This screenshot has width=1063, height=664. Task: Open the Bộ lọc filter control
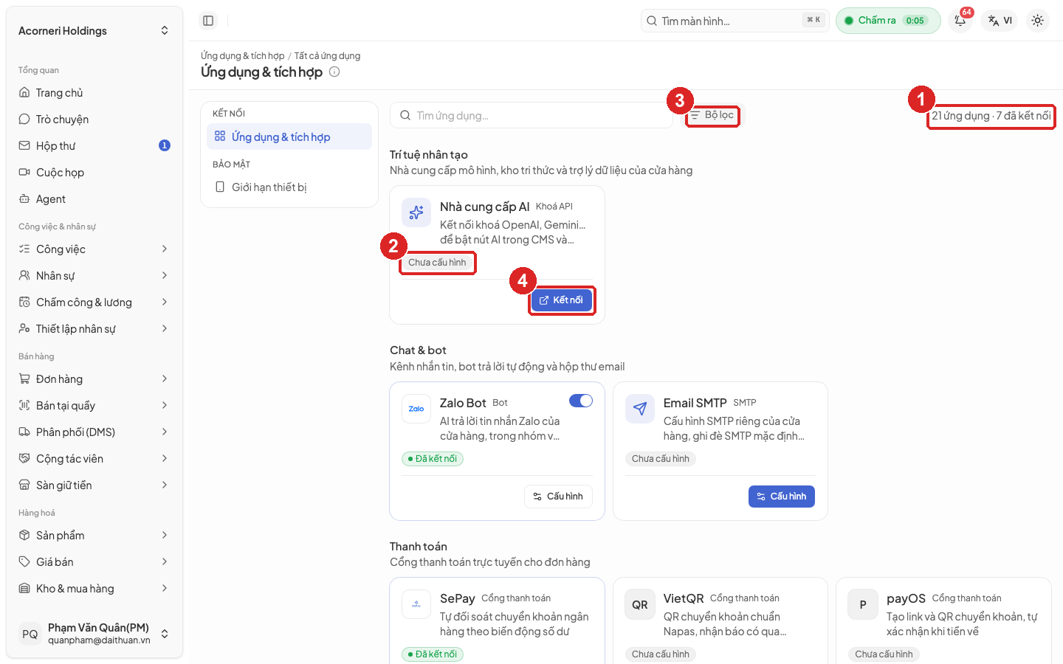(712, 115)
